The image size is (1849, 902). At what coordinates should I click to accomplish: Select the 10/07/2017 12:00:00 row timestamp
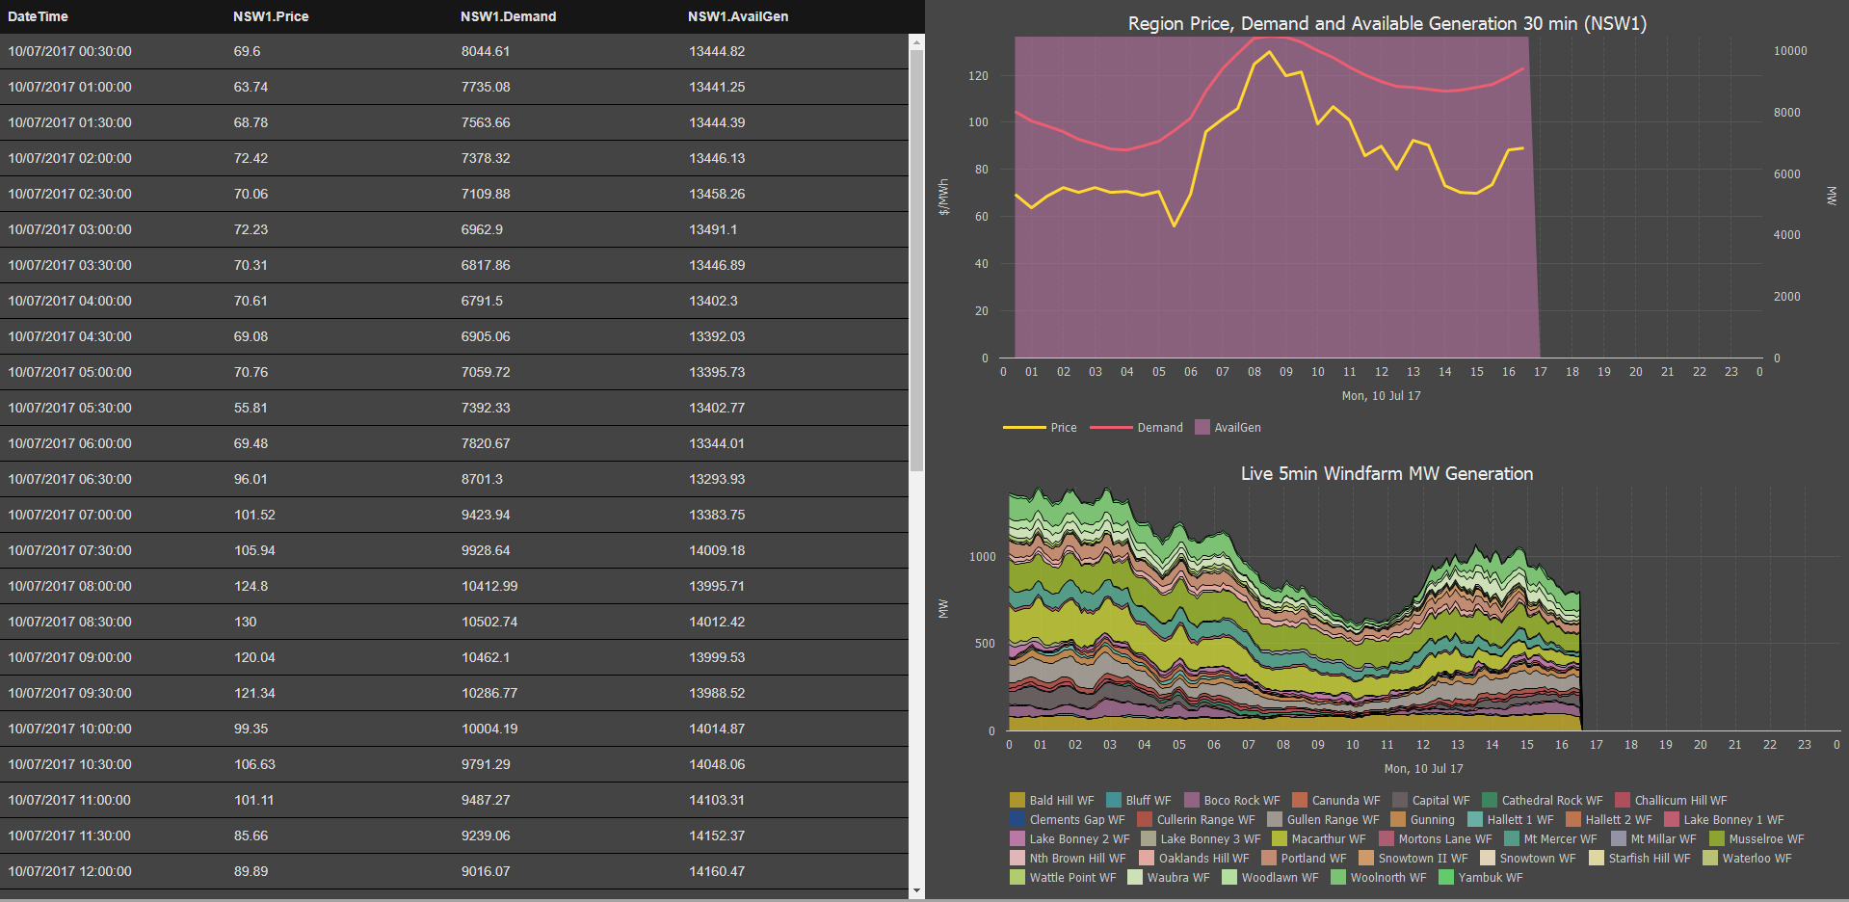[x=70, y=871]
